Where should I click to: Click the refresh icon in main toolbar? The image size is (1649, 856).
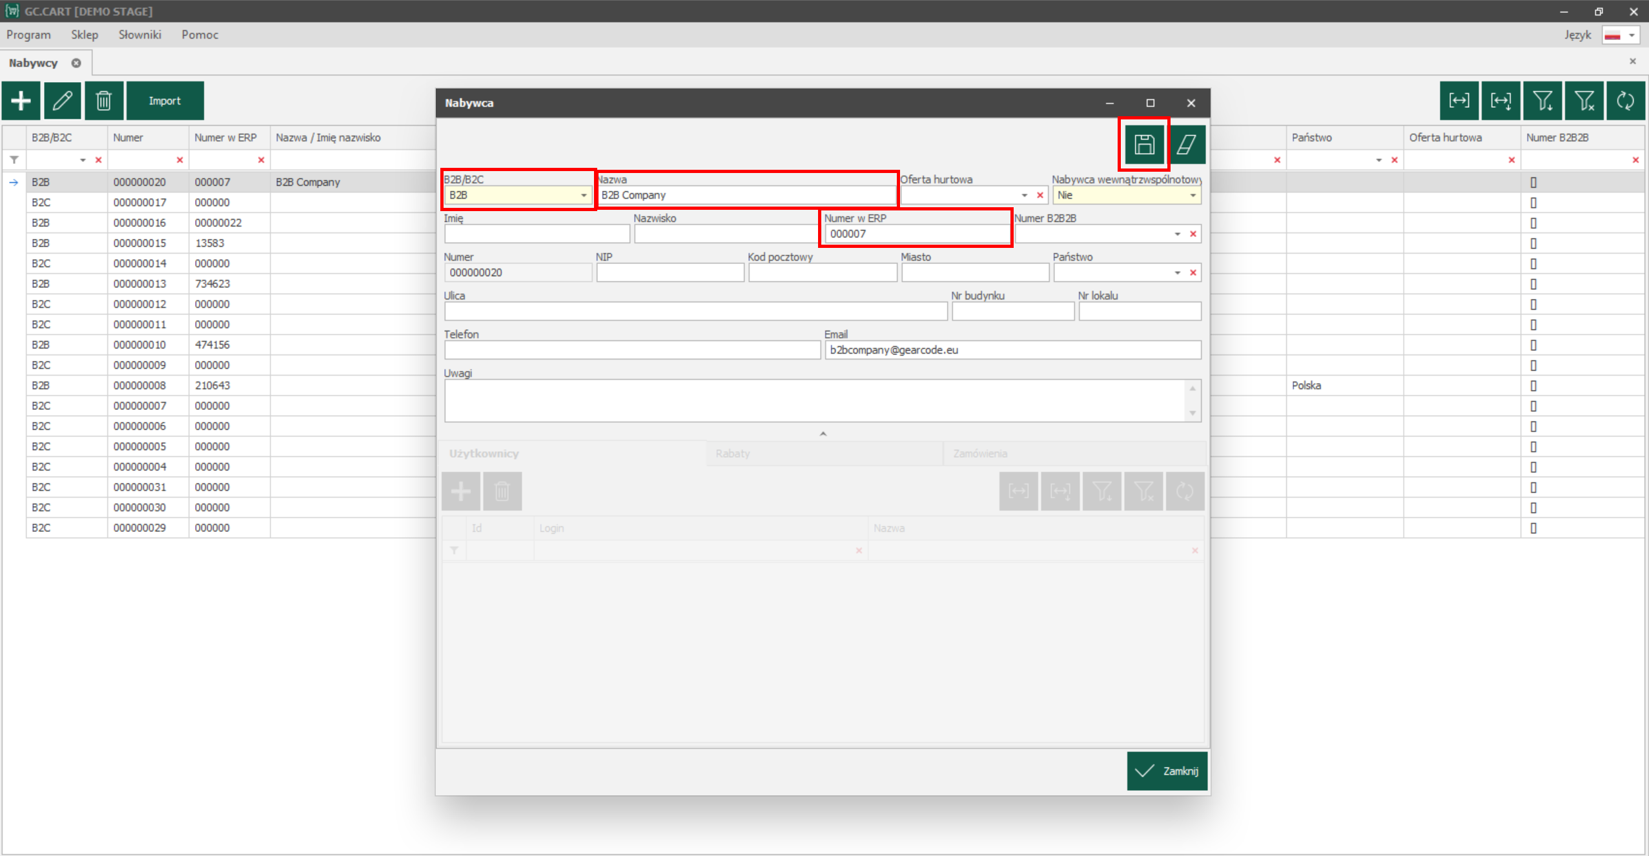click(1625, 101)
